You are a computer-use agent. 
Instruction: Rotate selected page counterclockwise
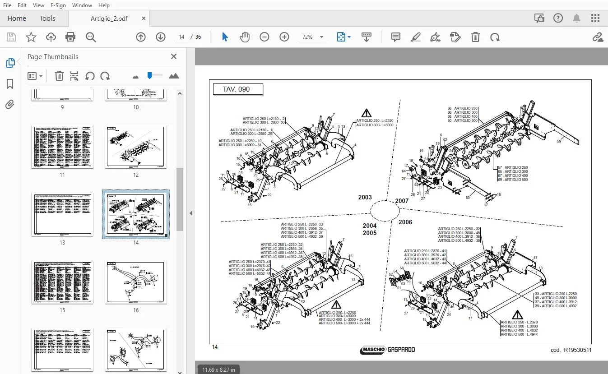coord(90,76)
